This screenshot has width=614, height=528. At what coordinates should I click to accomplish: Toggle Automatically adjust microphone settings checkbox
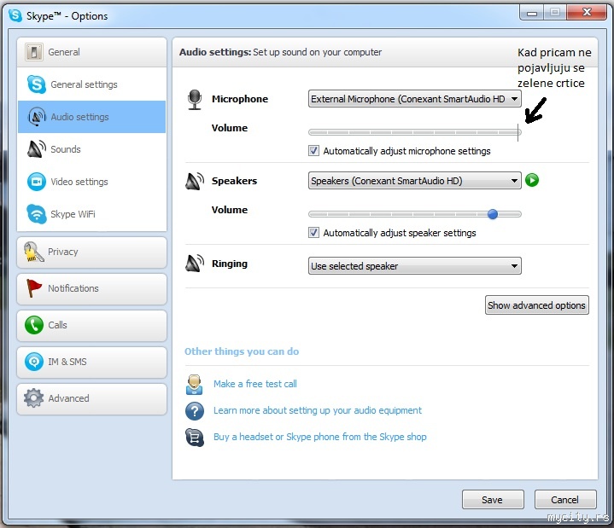tap(313, 151)
